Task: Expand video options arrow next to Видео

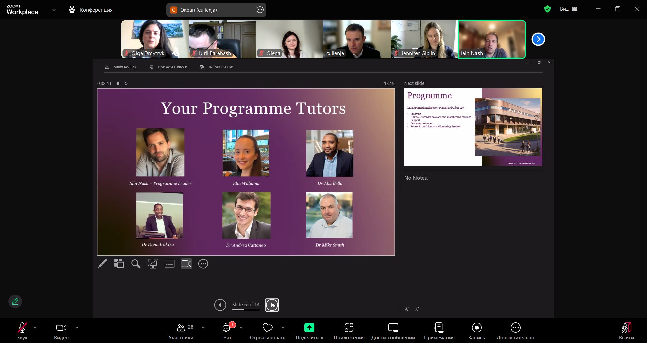Action: tap(77, 328)
